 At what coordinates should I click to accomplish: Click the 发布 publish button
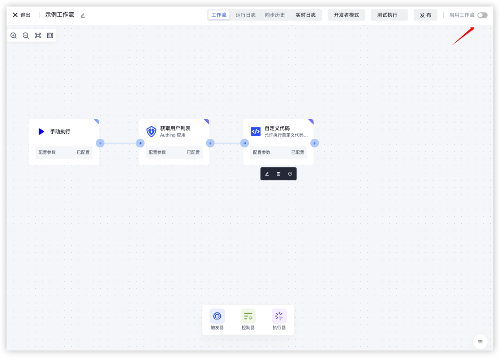pyautogui.click(x=425, y=15)
